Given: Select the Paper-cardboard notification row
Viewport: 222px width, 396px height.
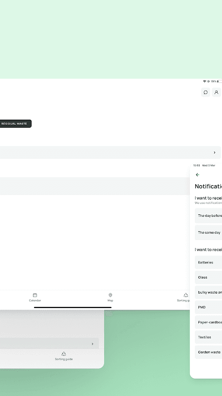Looking at the screenshot, I should 208,322.
